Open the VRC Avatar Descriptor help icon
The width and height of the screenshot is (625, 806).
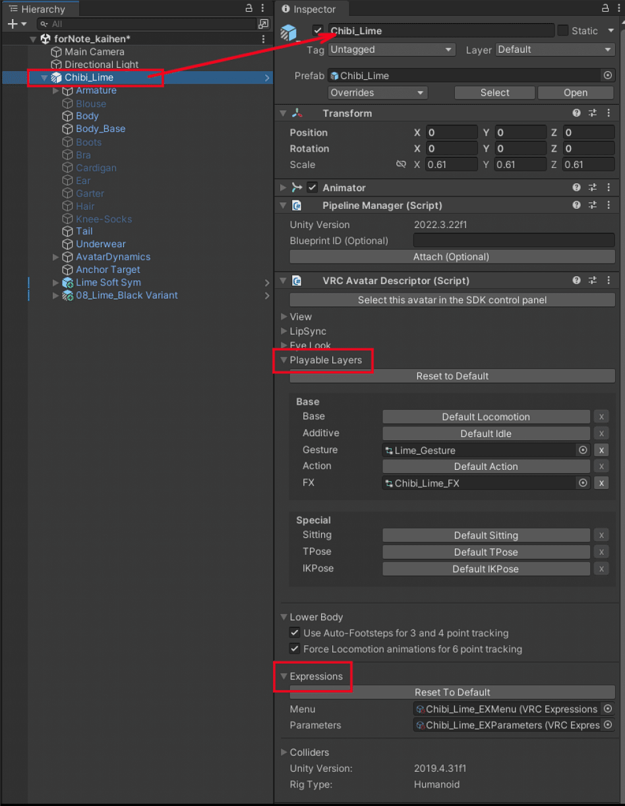coord(577,281)
